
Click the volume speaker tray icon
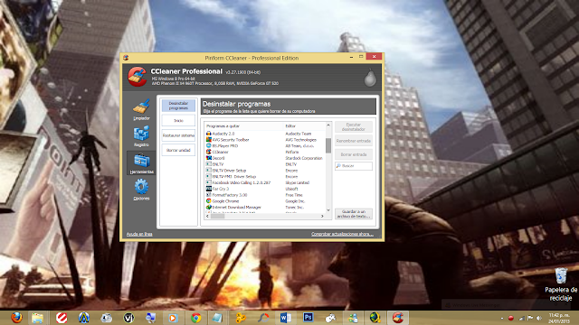[x=539, y=318]
